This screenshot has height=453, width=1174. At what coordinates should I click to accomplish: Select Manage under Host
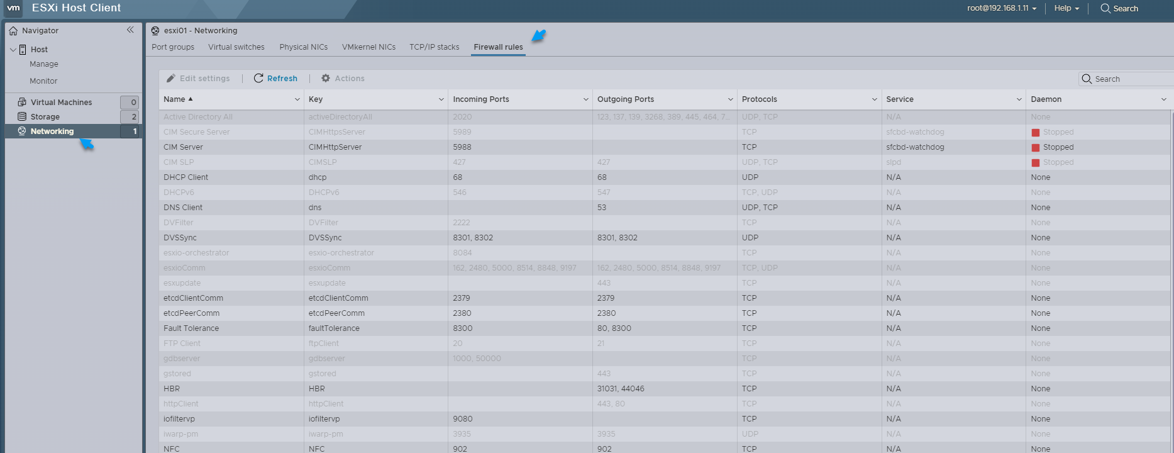tap(44, 64)
